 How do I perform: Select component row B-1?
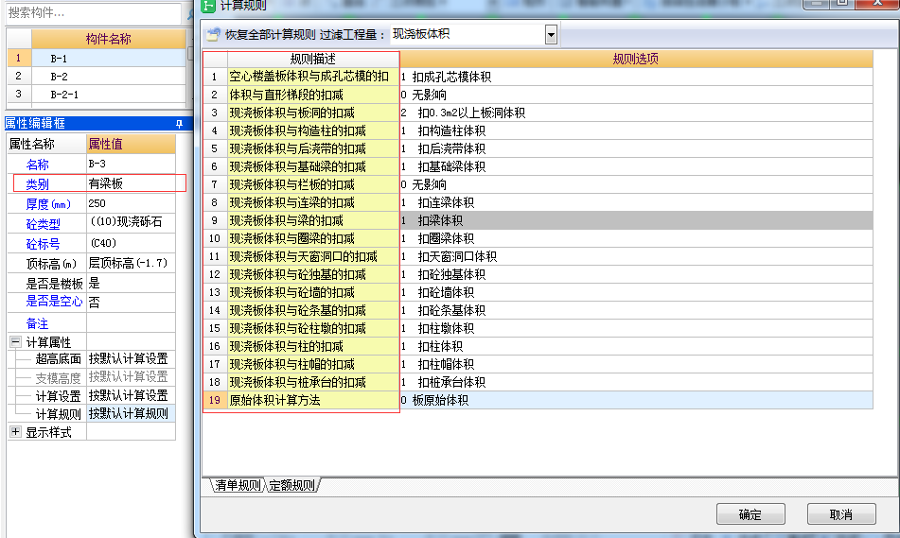click(x=109, y=59)
